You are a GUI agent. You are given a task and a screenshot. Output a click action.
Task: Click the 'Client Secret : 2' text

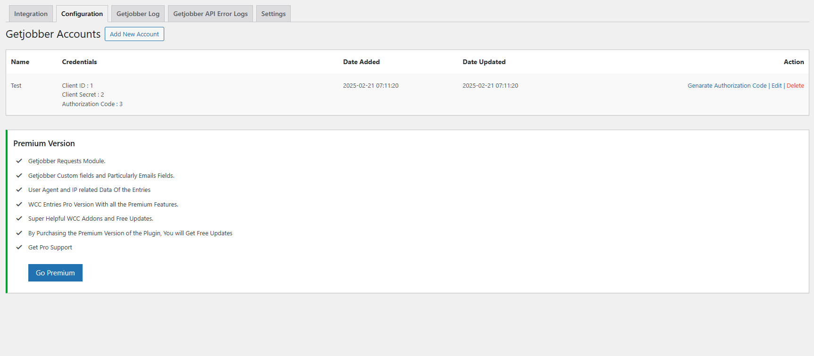(83, 95)
